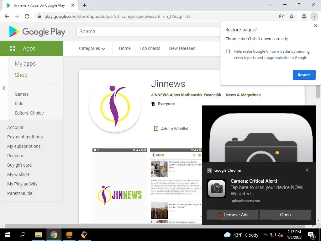Click the blue Restore button
Image resolution: width=321 pixels, height=241 pixels.
click(x=304, y=75)
